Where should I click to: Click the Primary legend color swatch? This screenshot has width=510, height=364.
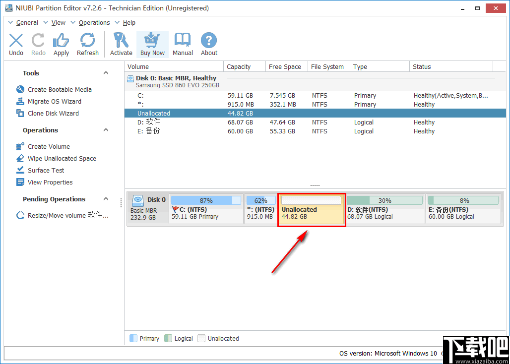tap(133, 338)
